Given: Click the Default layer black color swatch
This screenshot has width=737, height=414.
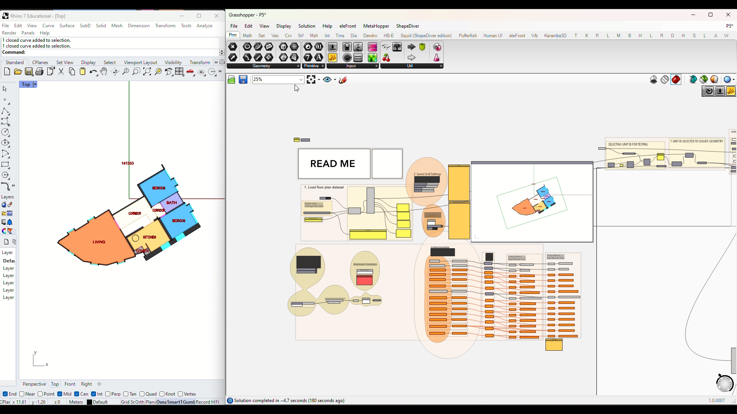Looking at the screenshot, I should 89,402.
